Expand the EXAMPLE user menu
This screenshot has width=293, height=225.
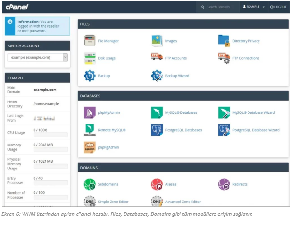[x=254, y=7]
